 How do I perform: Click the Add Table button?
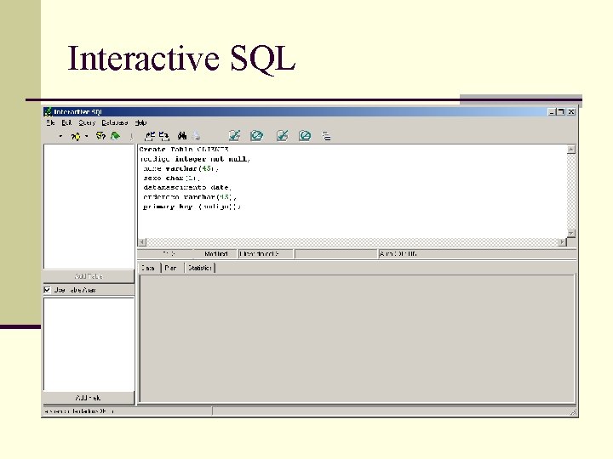pyautogui.click(x=89, y=276)
